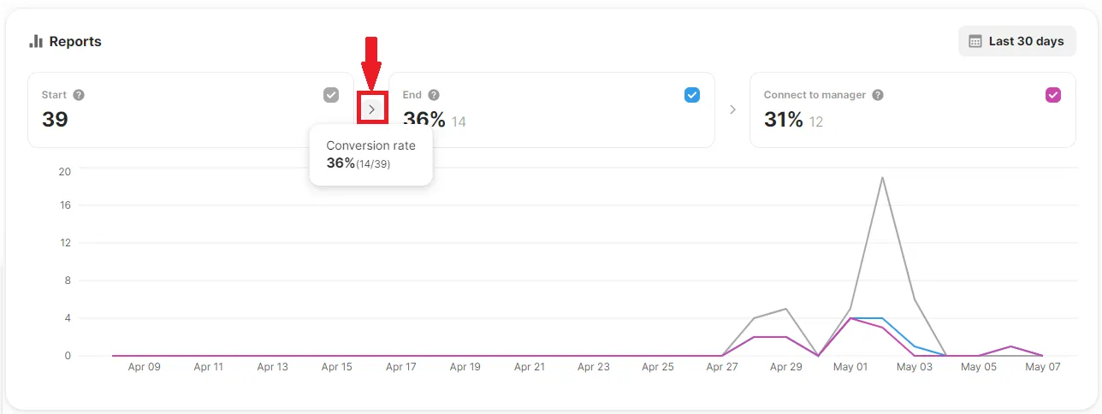Click the gray line peak on chart
This screenshot has height=414, width=1102.
[x=882, y=178]
